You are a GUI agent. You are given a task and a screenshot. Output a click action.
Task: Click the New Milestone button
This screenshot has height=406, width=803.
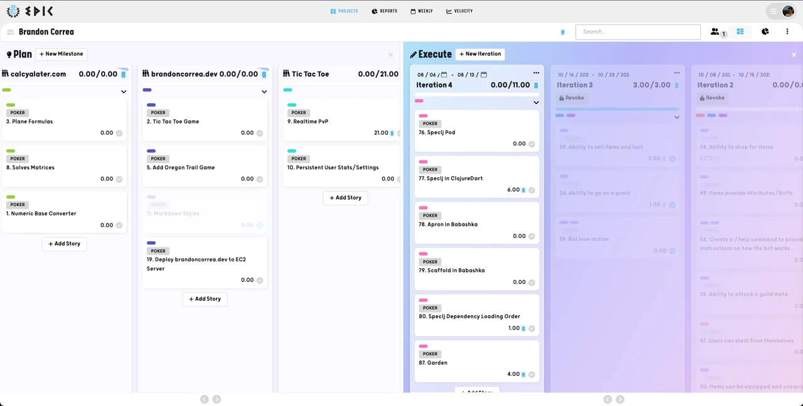coord(61,54)
